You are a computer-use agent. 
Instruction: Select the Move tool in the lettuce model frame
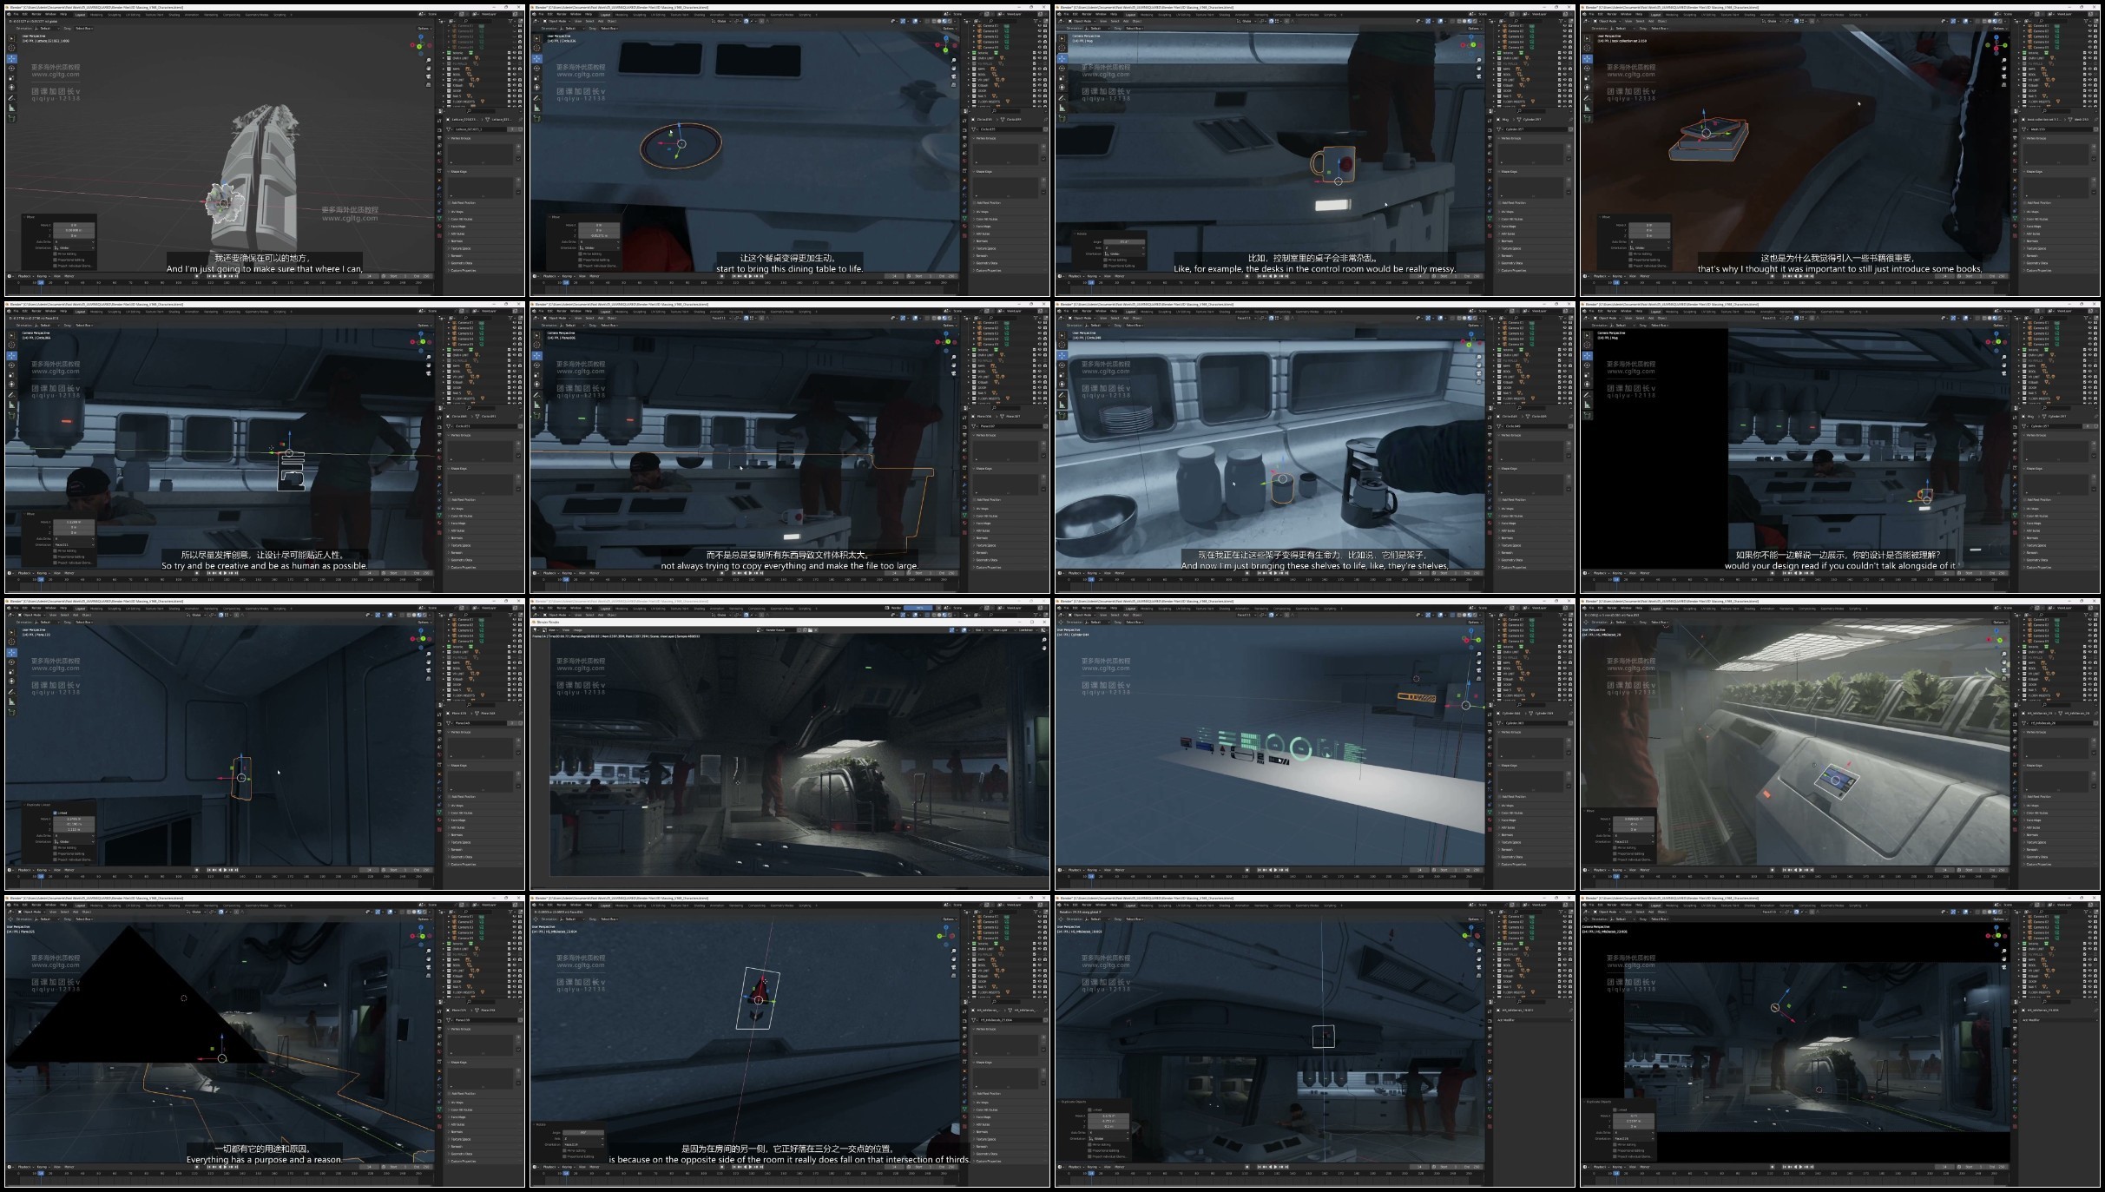coord(11,59)
